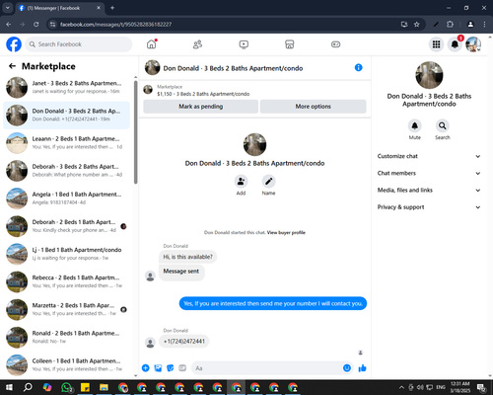Expand Chat members section
The image size is (493, 395).
tap(429, 173)
